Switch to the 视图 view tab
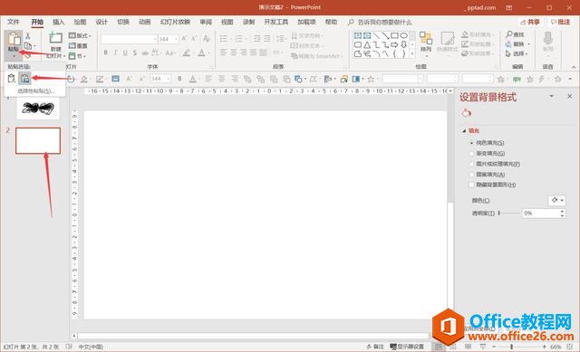This screenshot has height=352, width=580. (x=227, y=22)
